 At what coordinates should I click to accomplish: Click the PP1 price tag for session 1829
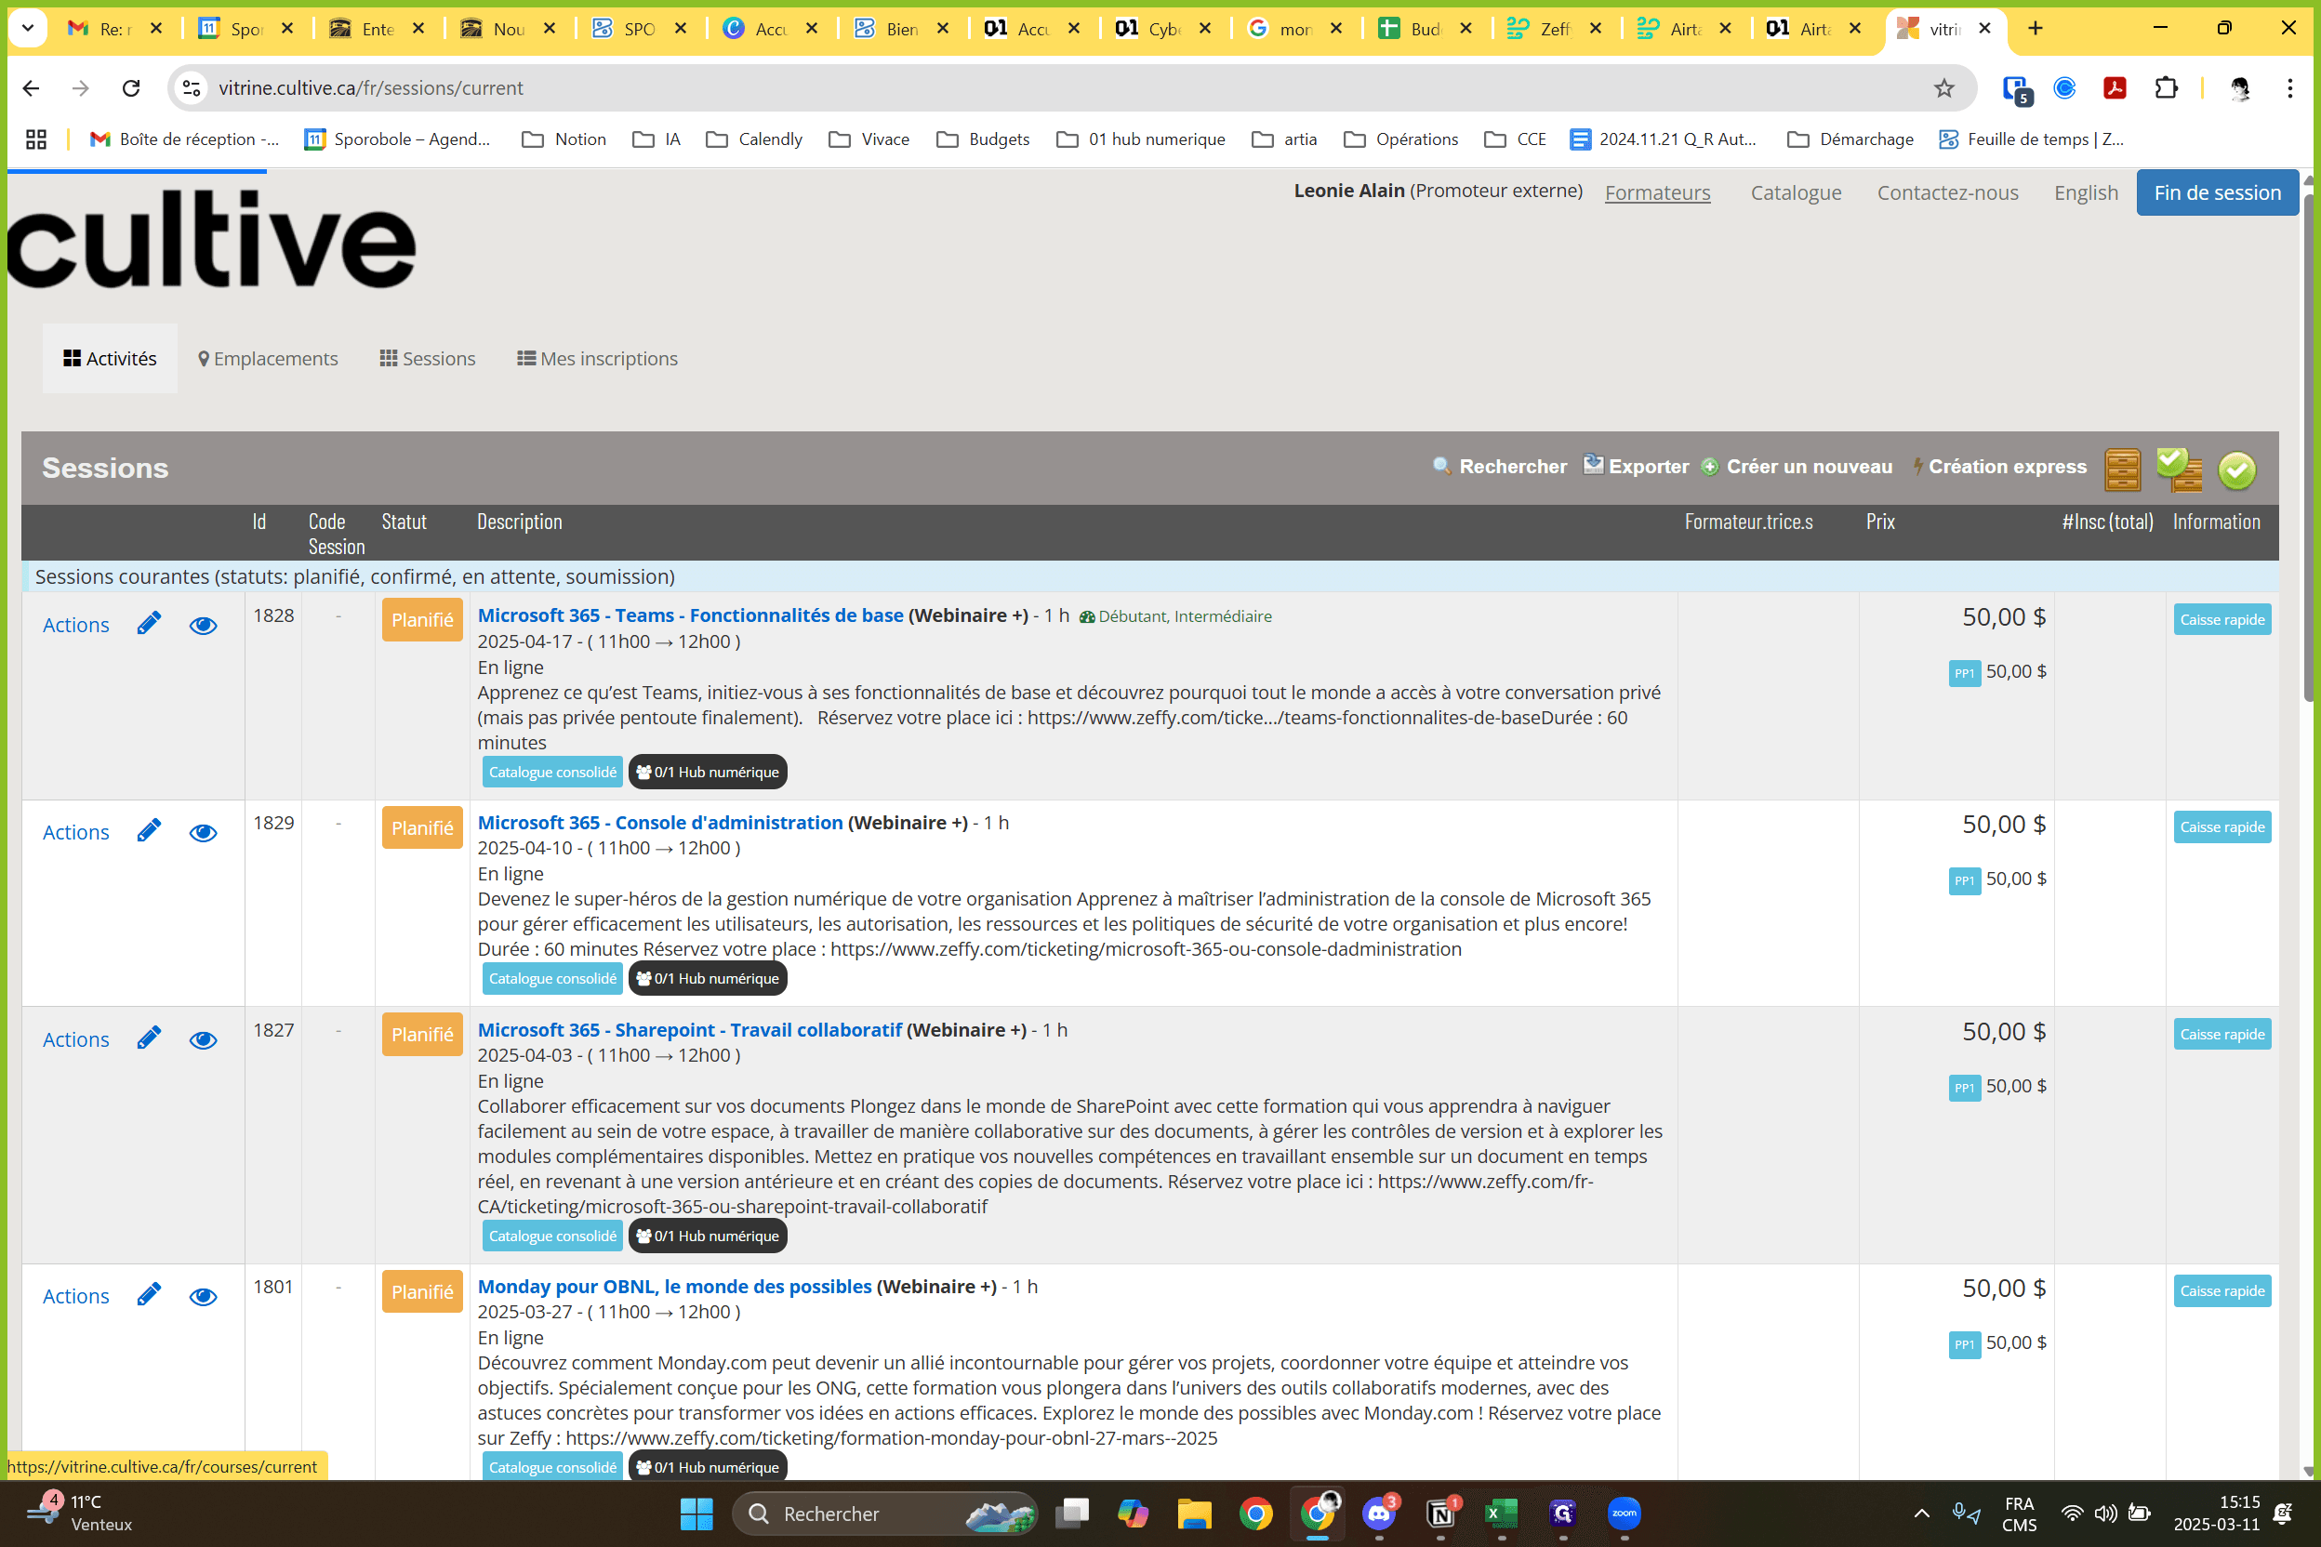tap(1964, 880)
